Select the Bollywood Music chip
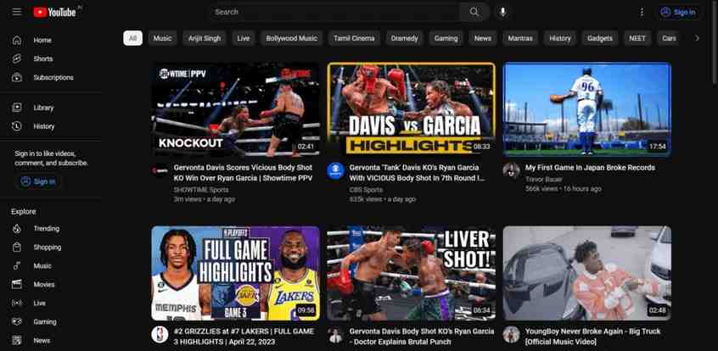718x351 pixels. 292,38
